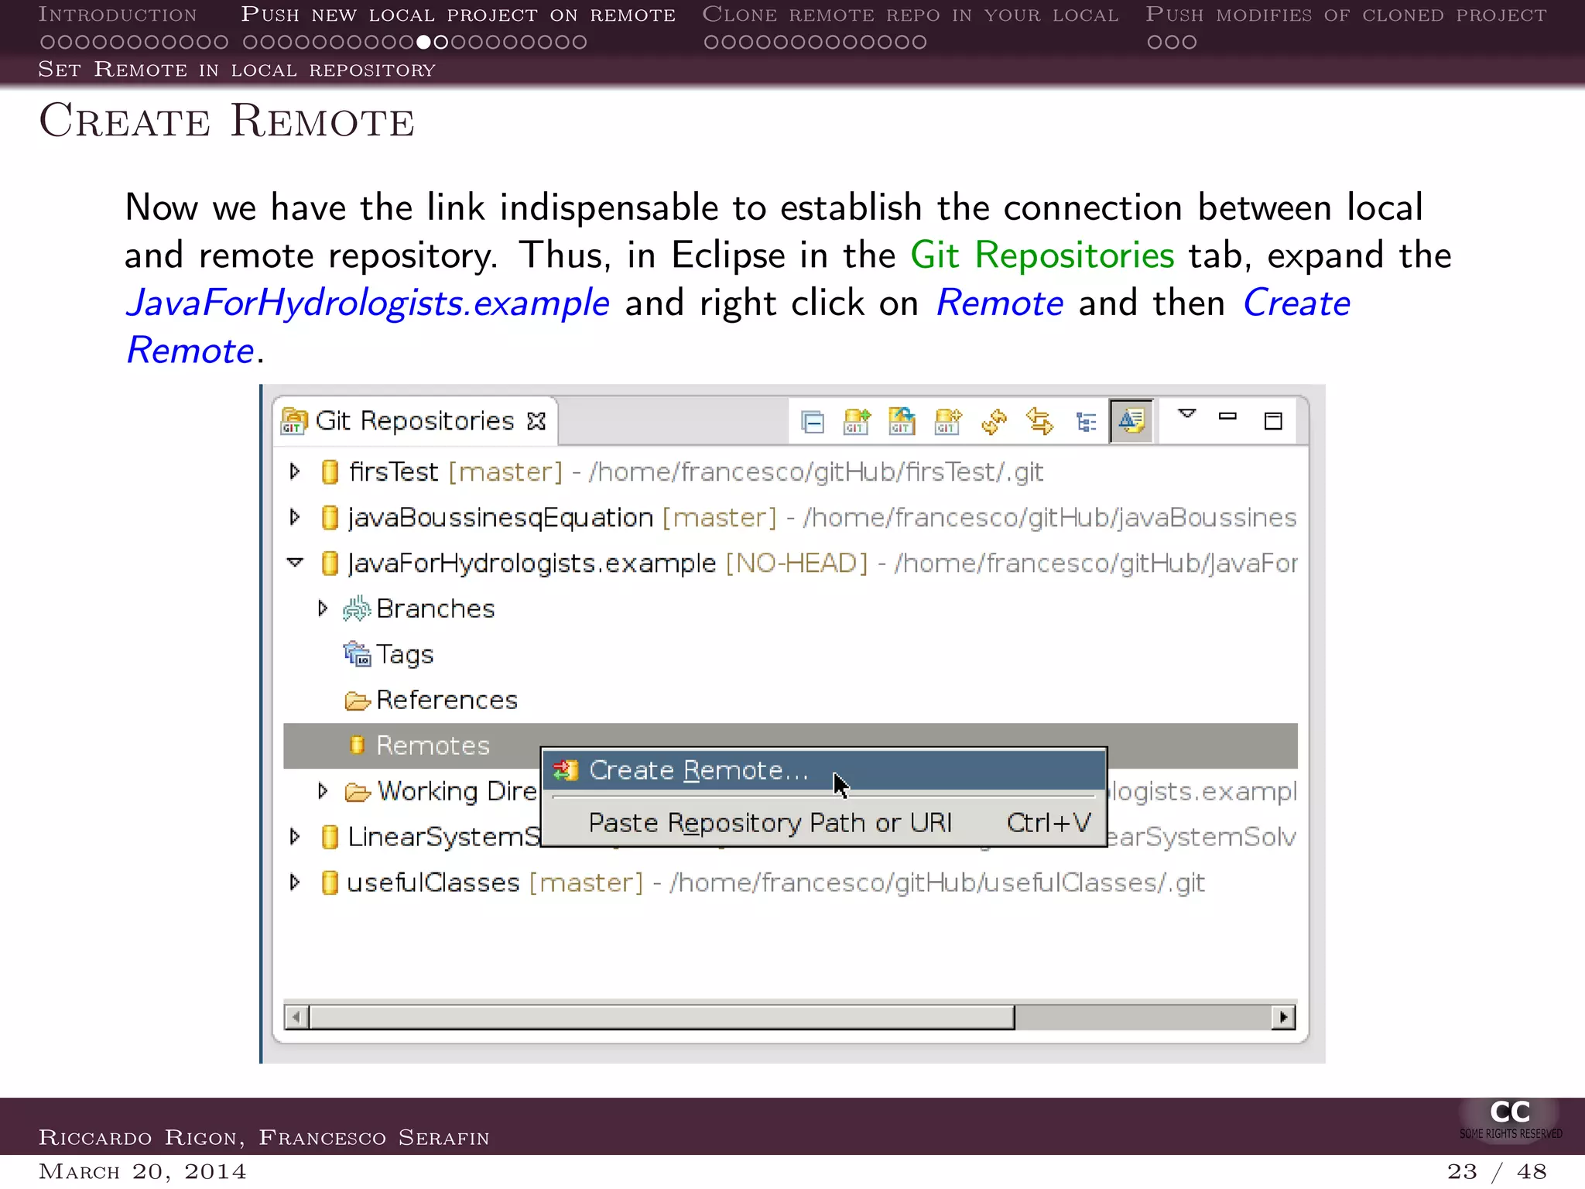Select Paste Repository Path or URI
This screenshot has width=1585, height=1189.
coord(769,822)
